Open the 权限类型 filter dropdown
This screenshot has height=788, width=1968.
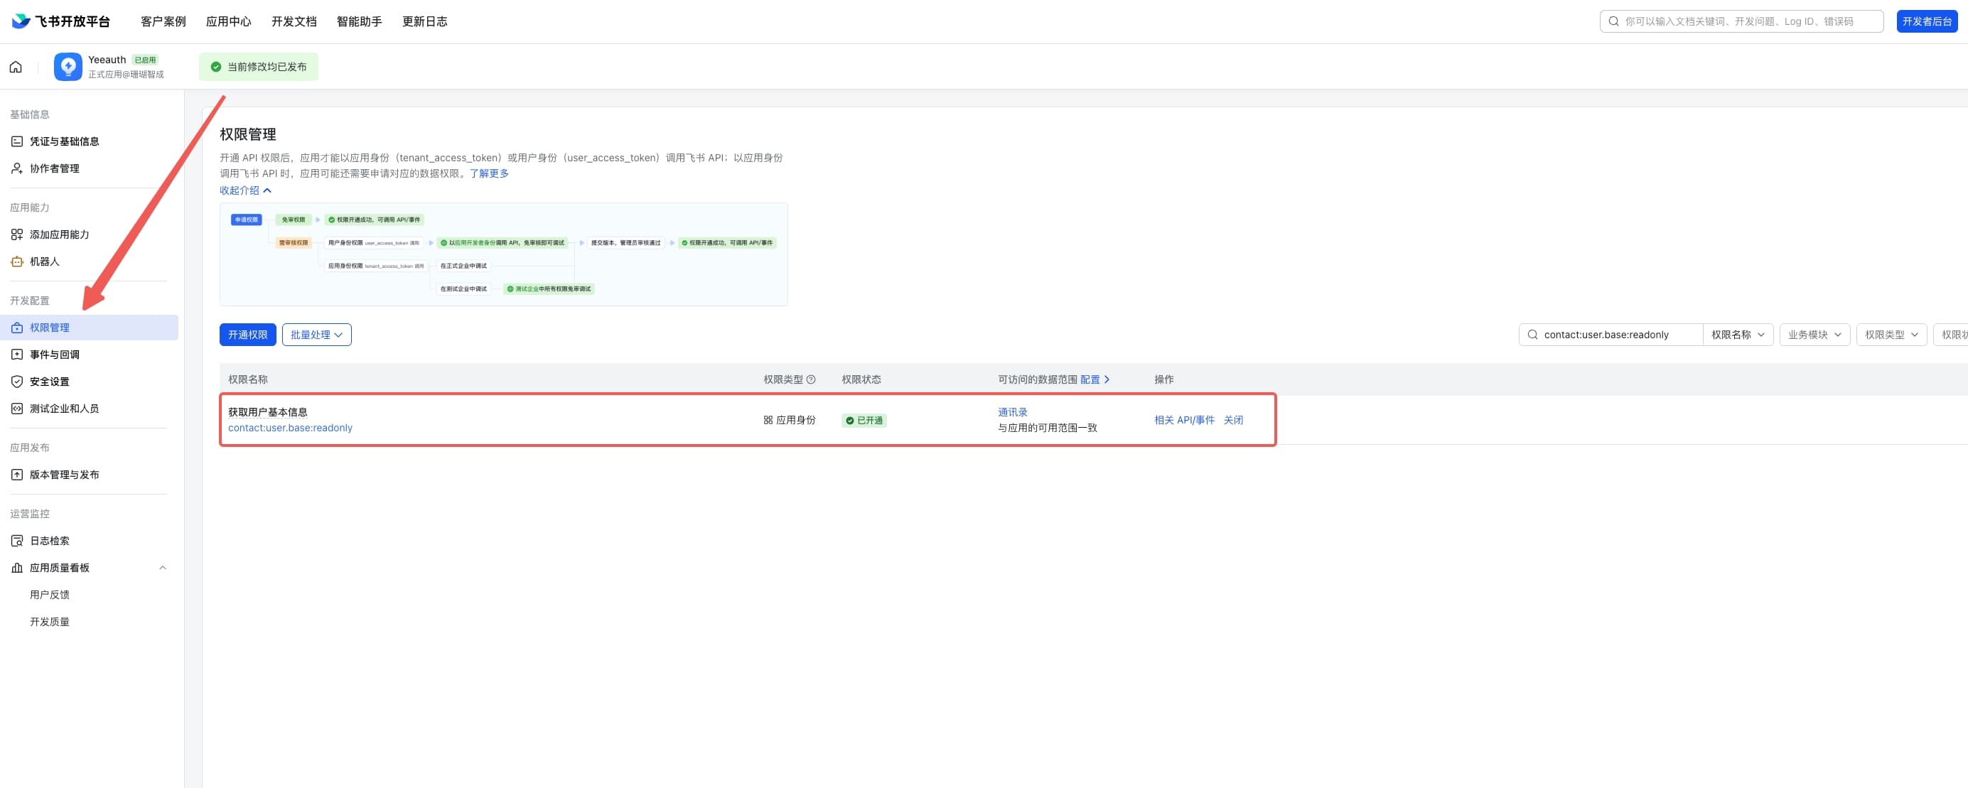(x=1892, y=335)
